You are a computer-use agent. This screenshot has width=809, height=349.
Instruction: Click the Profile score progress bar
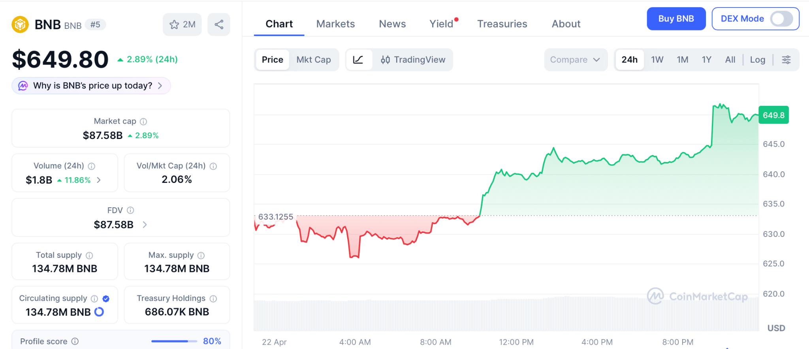point(174,341)
